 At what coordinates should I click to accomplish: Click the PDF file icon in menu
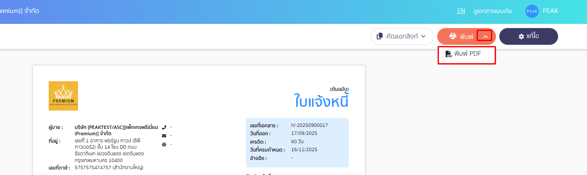pyautogui.click(x=449, y=54)
